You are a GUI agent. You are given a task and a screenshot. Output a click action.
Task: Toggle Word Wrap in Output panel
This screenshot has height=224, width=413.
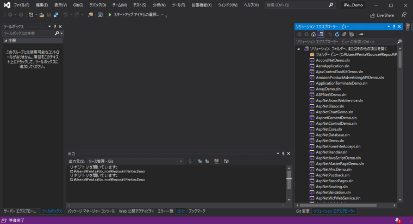[x=226, y=161]
